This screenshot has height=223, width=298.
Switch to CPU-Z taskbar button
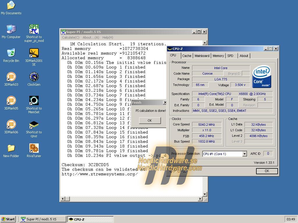tap(91, 219)
